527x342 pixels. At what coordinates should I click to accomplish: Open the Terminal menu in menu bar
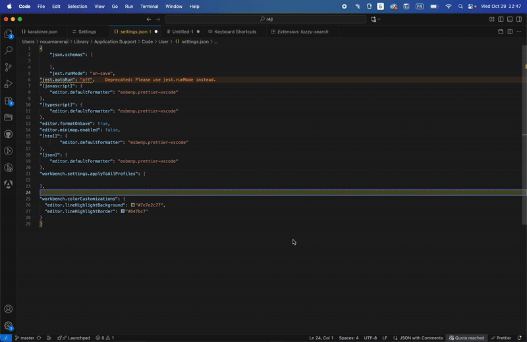click(x=150, y=6)
